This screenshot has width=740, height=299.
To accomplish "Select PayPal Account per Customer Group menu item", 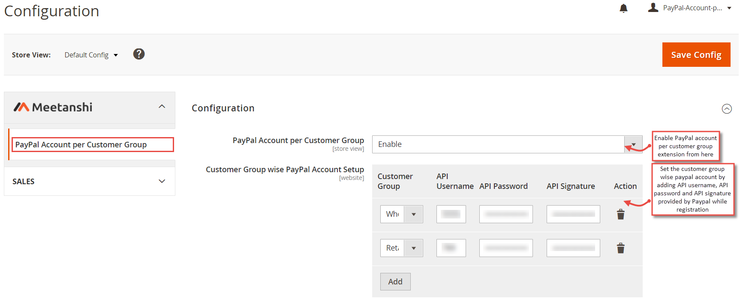I will pos(93,145).
